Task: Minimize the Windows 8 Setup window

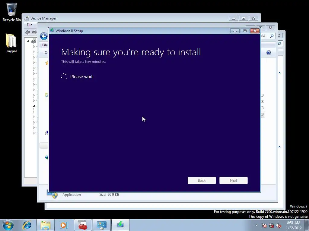Action: click(235, 31)
